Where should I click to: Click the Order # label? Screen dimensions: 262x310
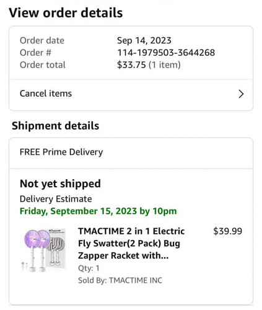35,53
